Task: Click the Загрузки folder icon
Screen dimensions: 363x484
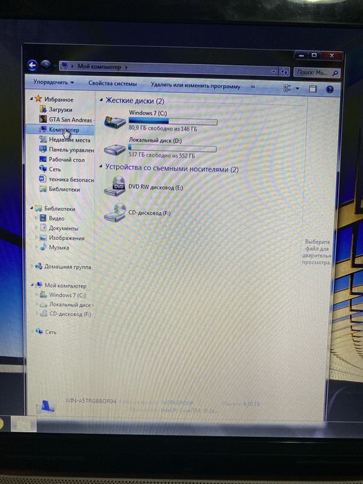Action: coord(43,109)
